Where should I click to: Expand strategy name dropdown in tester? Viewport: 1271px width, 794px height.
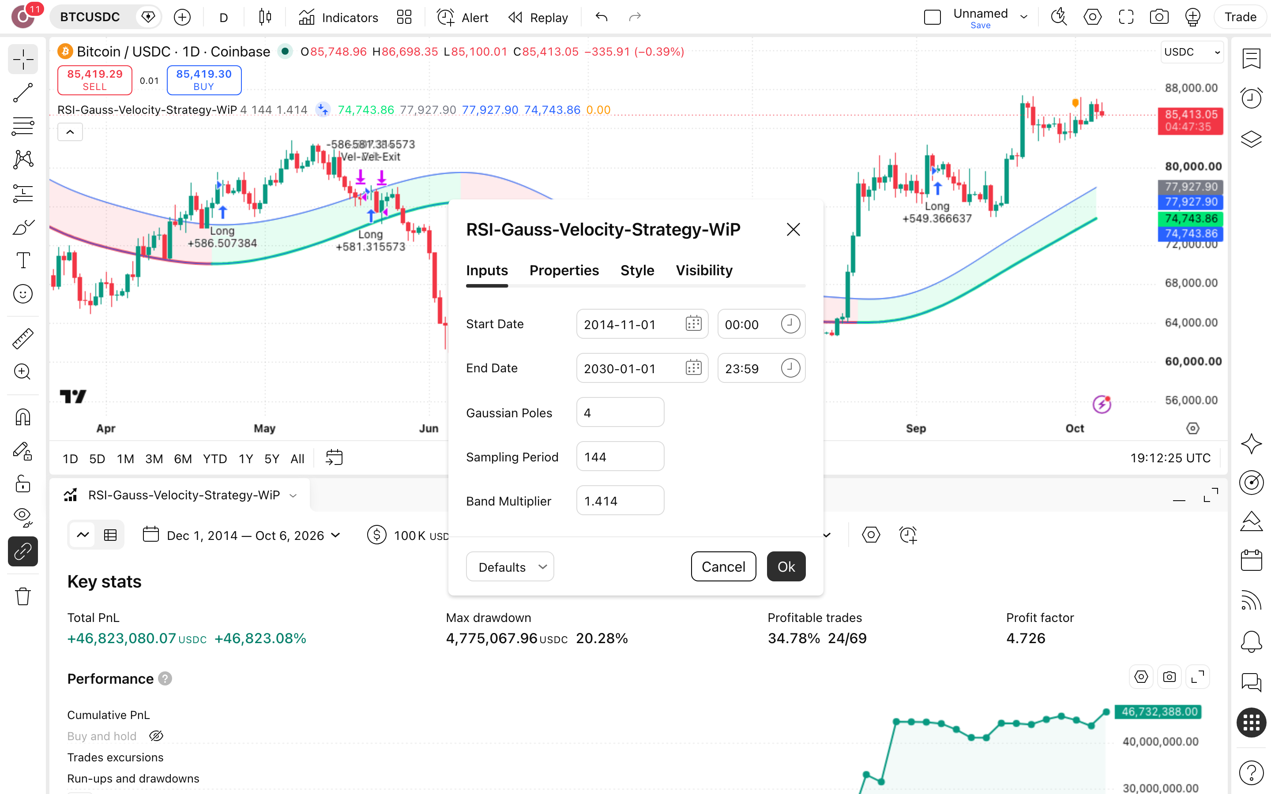pos(293,495)
